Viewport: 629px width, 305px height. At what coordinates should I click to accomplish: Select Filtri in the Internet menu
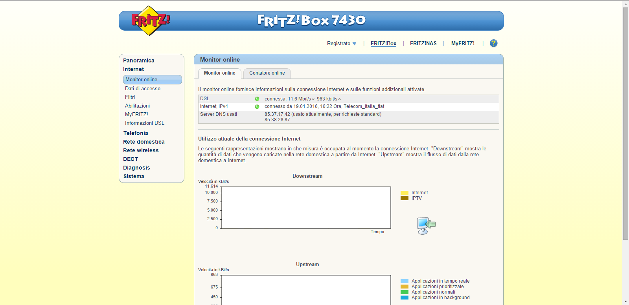[x=130, y=97]
